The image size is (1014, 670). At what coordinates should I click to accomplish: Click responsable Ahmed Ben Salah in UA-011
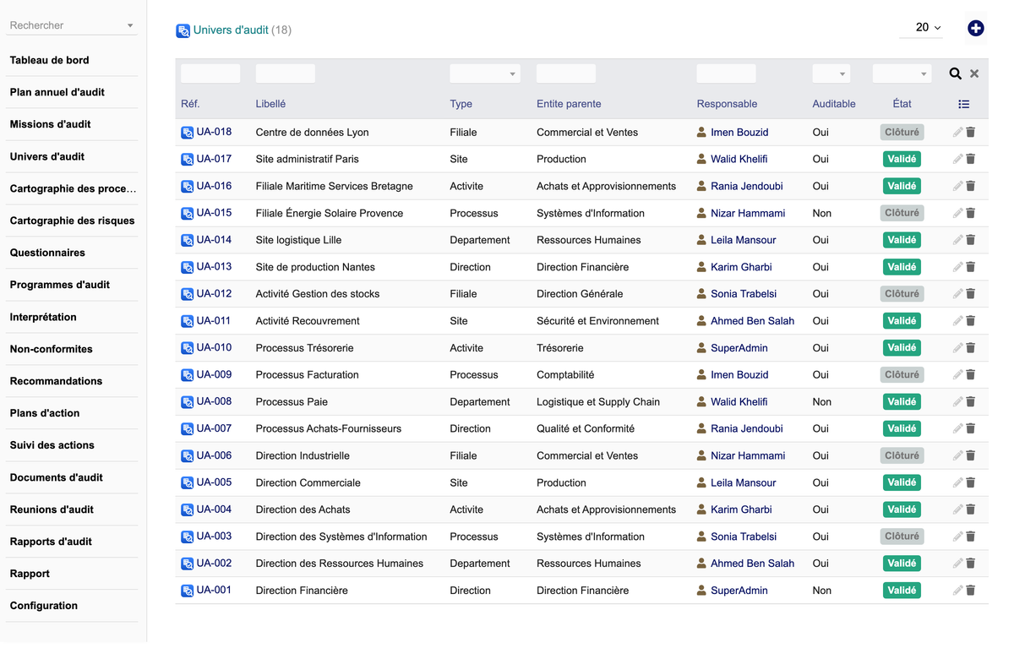pyautogui.click(x=752, y=321)
